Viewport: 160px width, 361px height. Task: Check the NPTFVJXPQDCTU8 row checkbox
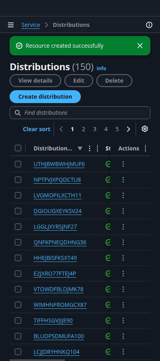coord(18,180)
